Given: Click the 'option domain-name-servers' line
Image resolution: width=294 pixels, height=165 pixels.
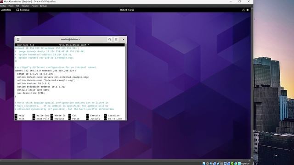Looking at the screenshot, I should [x=53, y=77].
